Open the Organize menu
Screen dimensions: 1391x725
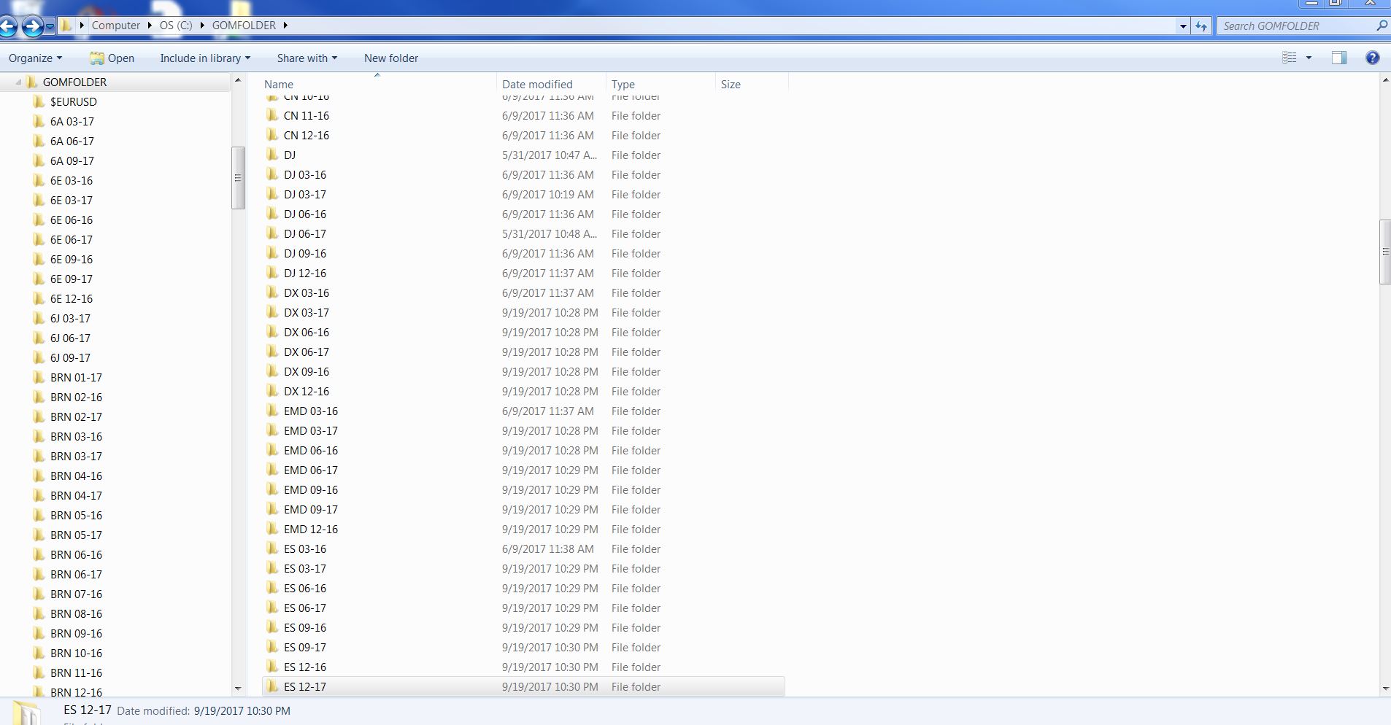35,58
